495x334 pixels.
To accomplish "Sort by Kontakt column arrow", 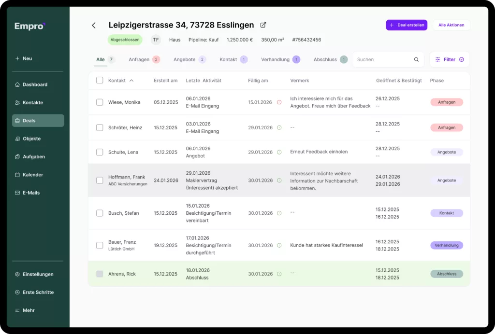I will tap(131, 81).
